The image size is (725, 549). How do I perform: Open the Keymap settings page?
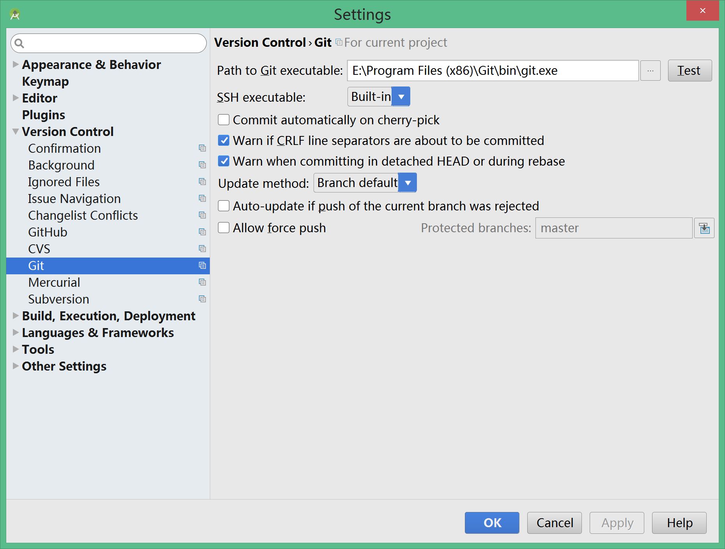pos(45,81)
